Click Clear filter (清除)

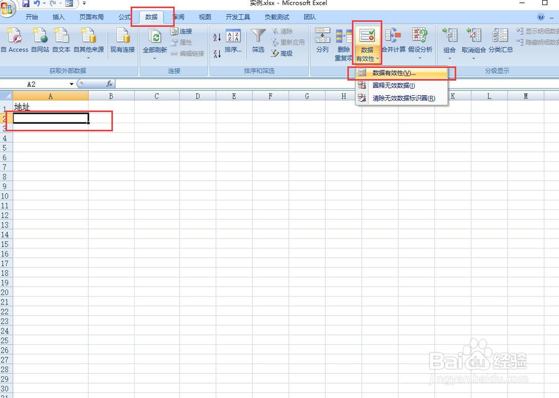click(x=282, y=31)
